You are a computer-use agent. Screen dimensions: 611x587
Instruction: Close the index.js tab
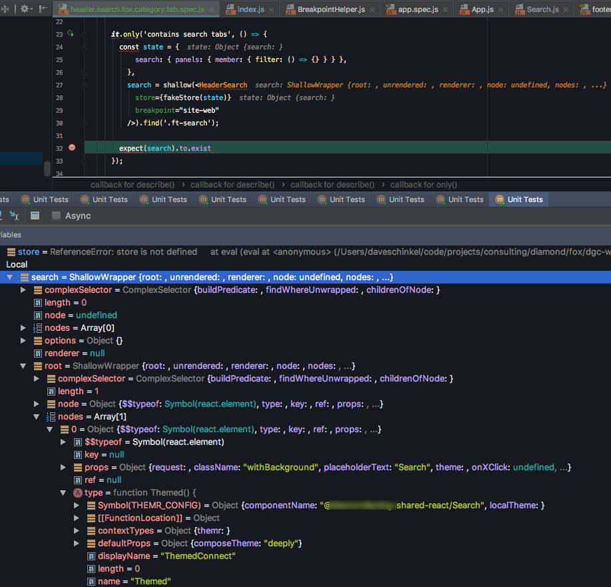tap(271, 10)
